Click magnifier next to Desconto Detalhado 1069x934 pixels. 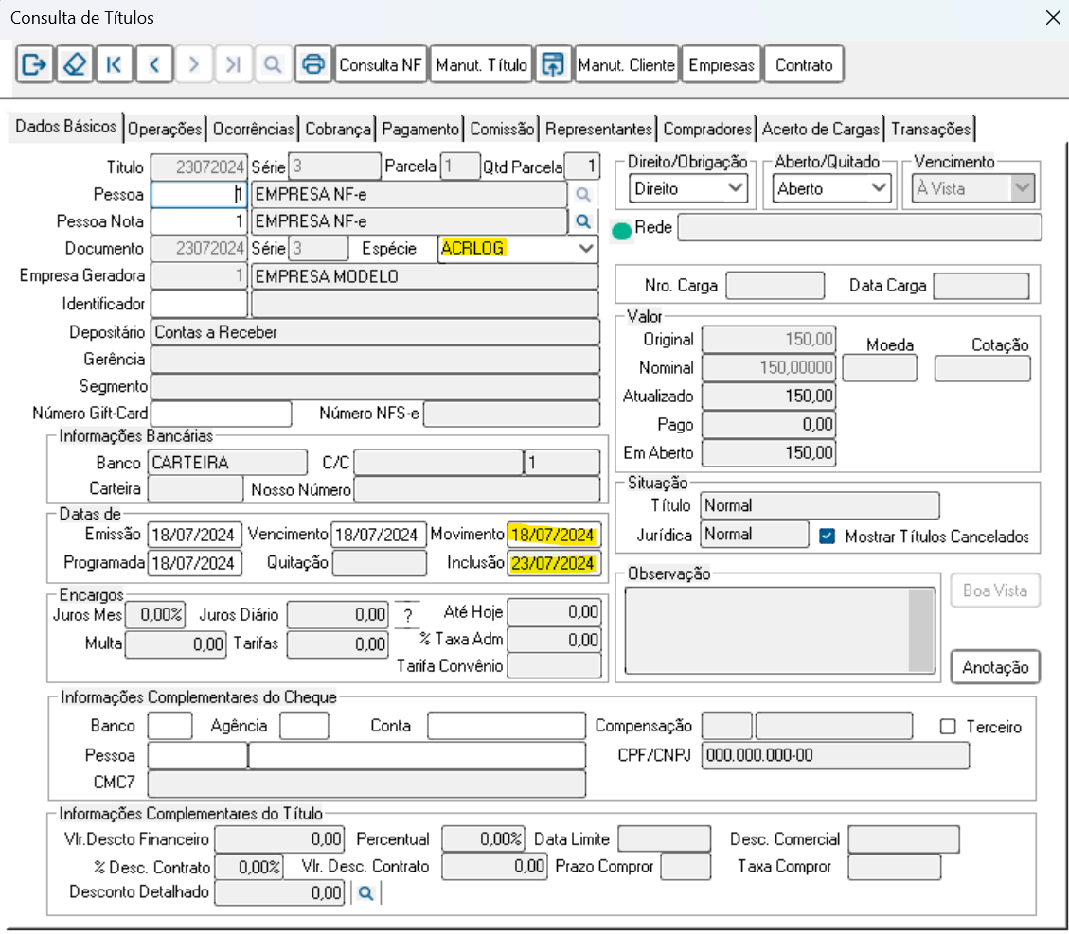coord(365,892)
